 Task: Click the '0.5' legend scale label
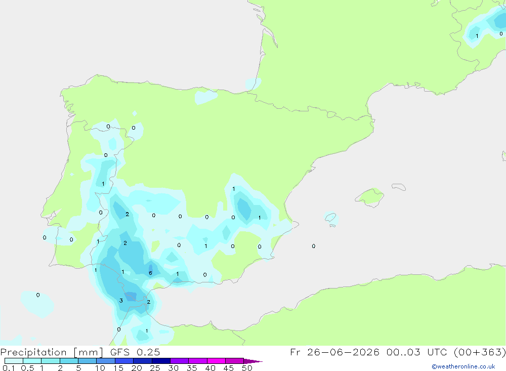(x=27, y=368)
